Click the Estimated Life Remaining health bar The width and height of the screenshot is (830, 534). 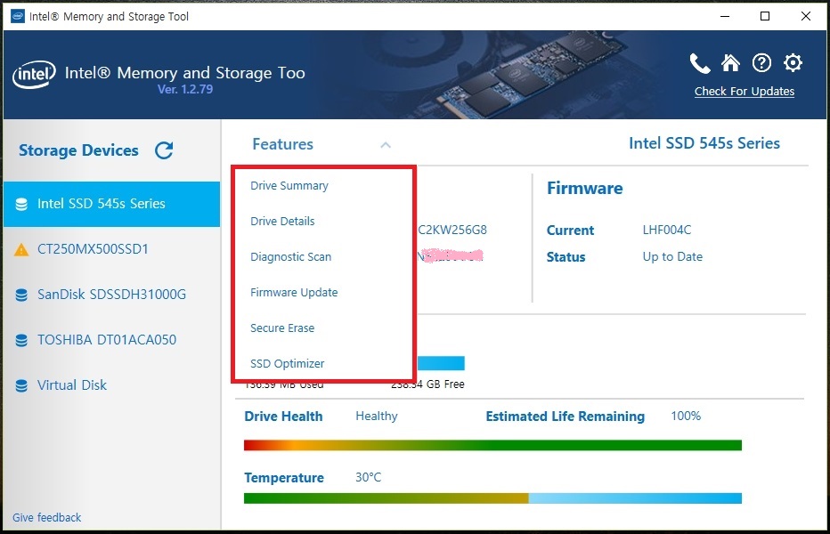point(492,445)
